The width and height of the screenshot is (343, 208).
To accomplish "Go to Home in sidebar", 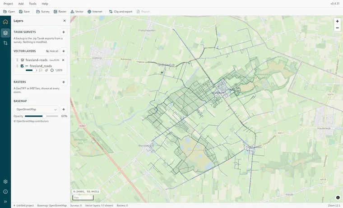I will pos(5,22).
